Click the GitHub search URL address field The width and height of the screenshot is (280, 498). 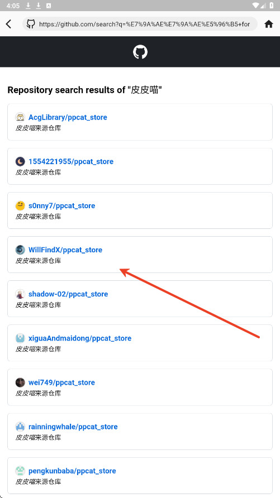pyautogui.click(x=140, y=24)
